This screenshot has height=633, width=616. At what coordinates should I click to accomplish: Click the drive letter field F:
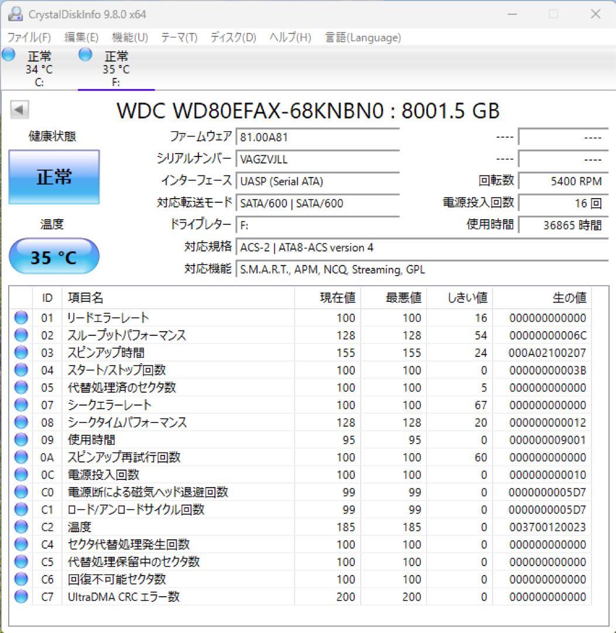tap(318, 225)
